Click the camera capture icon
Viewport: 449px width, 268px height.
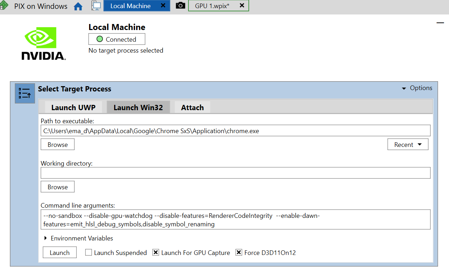coord(180,6)
